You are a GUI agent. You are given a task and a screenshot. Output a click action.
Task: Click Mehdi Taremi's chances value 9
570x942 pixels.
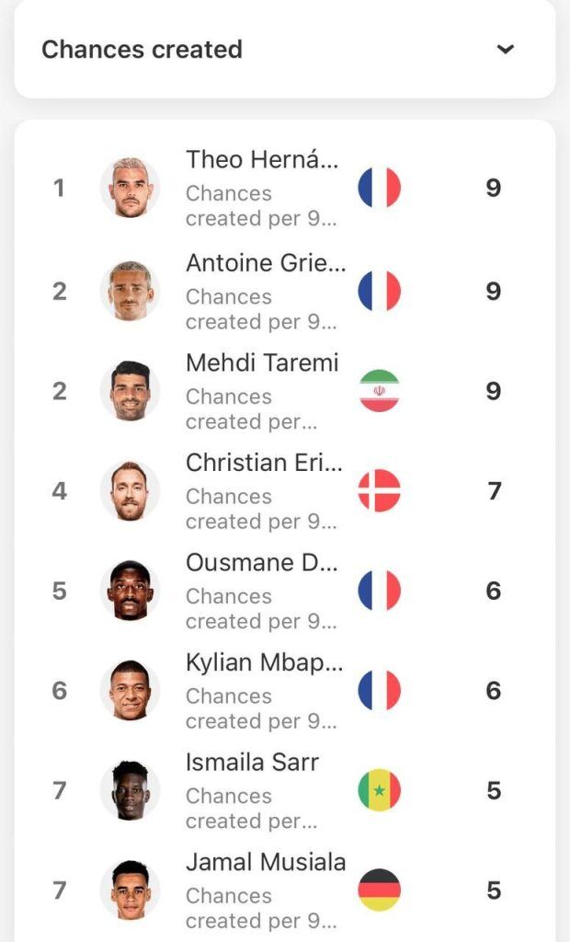click(494, 391)
